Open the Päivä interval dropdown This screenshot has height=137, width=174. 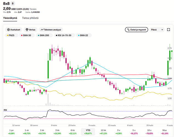coord(157,30)
